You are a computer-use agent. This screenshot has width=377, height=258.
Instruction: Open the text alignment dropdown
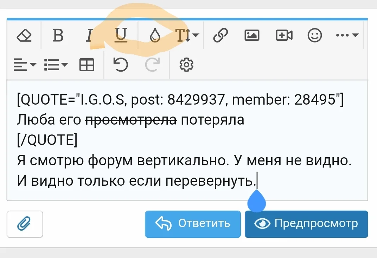tap(25, 65)
